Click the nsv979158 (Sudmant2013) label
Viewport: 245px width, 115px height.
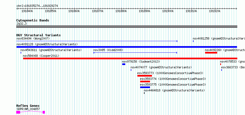(141, 61)
